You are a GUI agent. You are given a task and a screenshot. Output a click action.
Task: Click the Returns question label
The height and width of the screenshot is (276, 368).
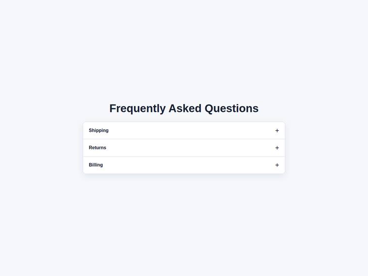pyautogui.click(x=97, y=148)
